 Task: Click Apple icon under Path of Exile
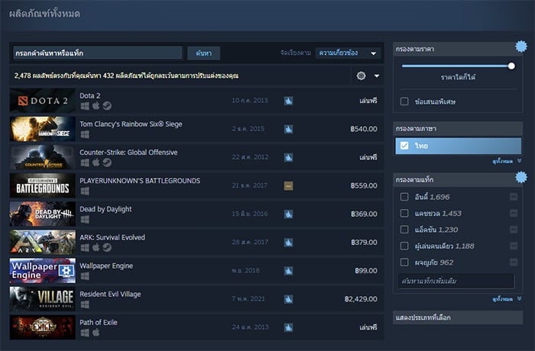(96, 332)
